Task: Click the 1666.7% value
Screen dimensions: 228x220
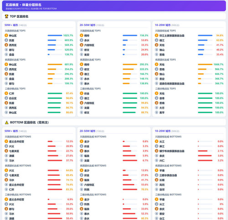Action: 218,64
